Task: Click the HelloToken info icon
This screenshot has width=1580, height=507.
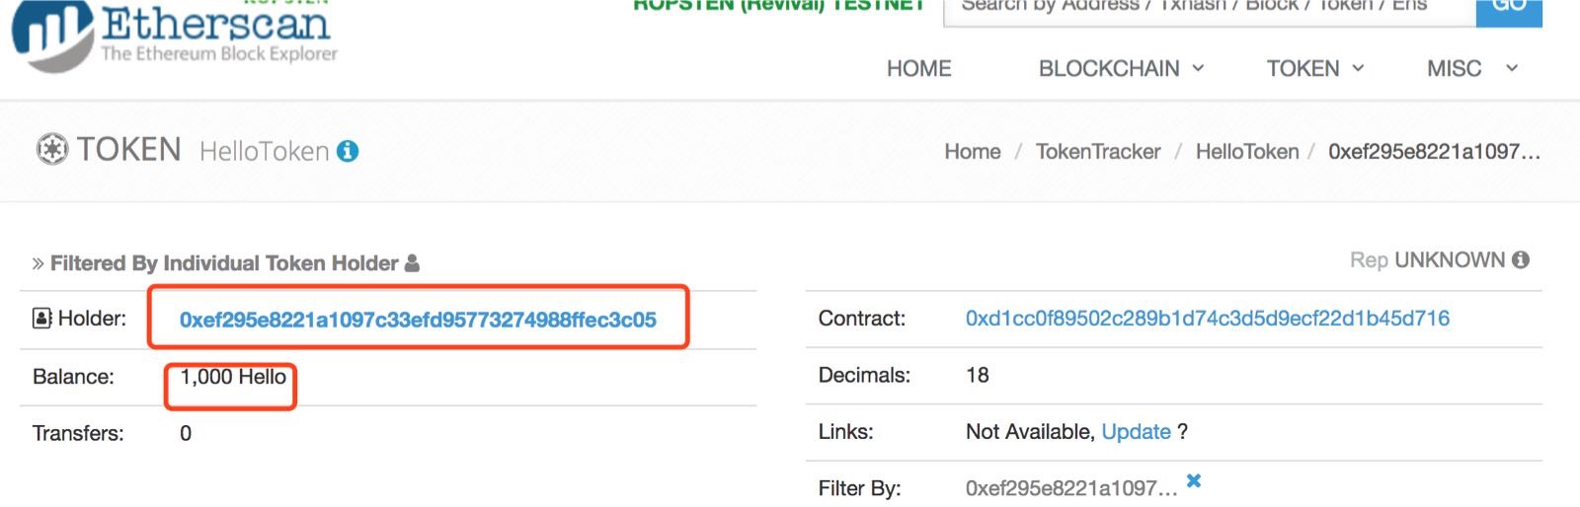Action: click(x=348, y=151)
